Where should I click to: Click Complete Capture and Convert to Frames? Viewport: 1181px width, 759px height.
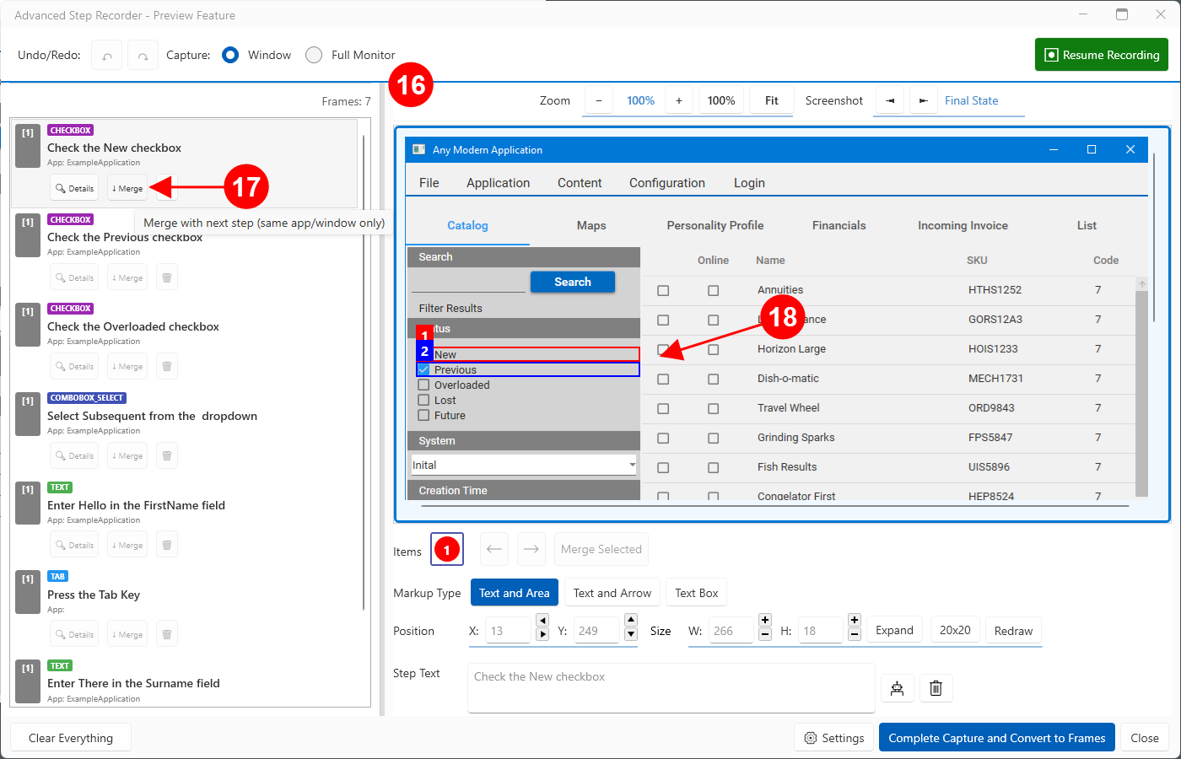[996, 738]
